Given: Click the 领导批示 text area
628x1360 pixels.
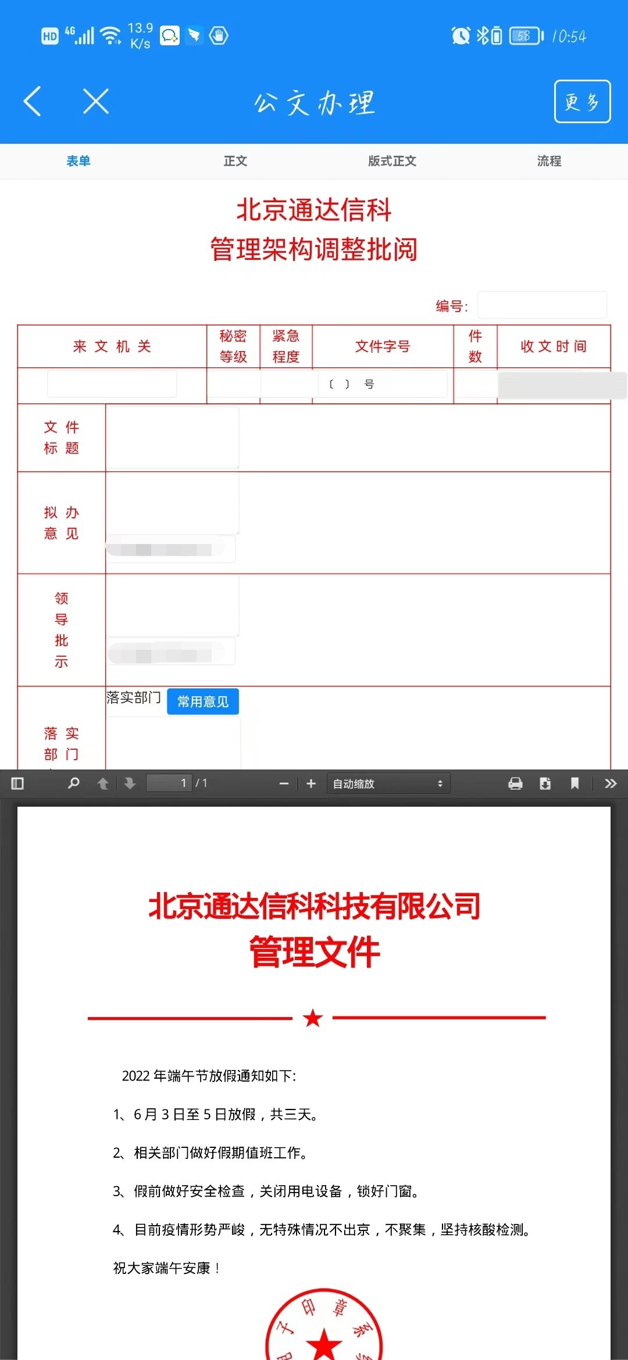Looking at the screenshot, I should point(172,606).
